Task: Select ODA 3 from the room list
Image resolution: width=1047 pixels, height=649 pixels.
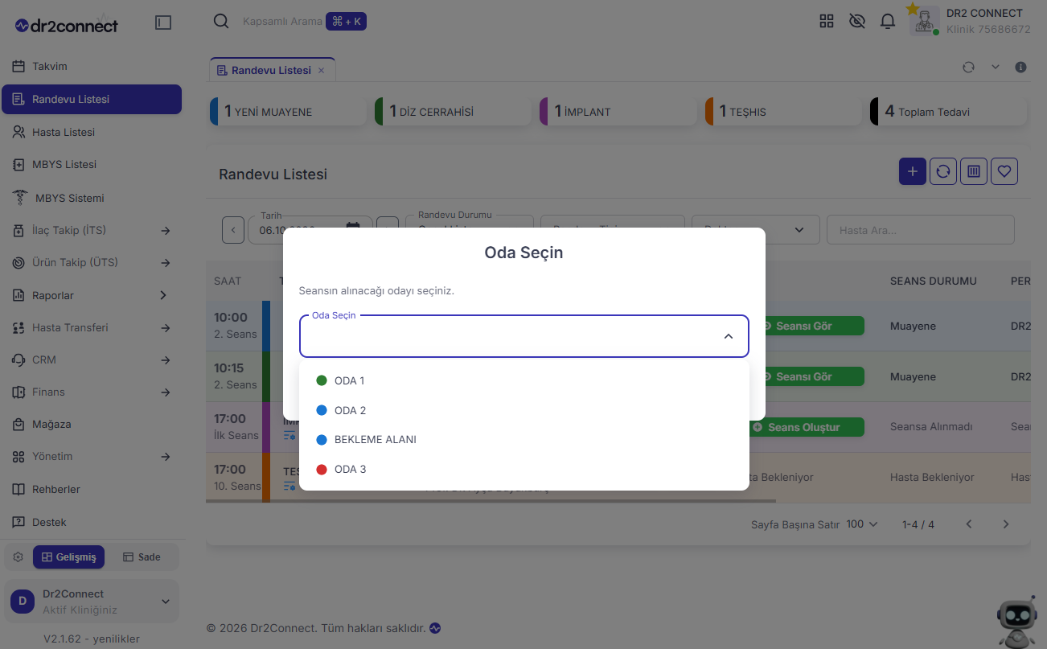Action: 523,470
